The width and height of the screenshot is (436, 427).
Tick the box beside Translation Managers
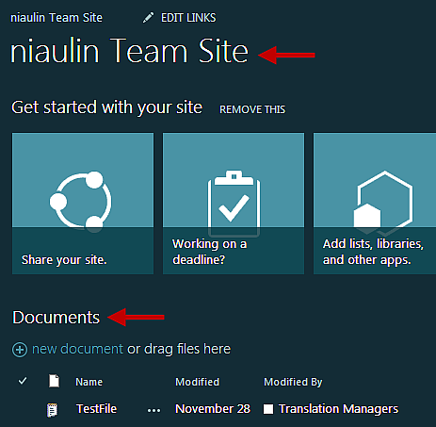[268, 409]
